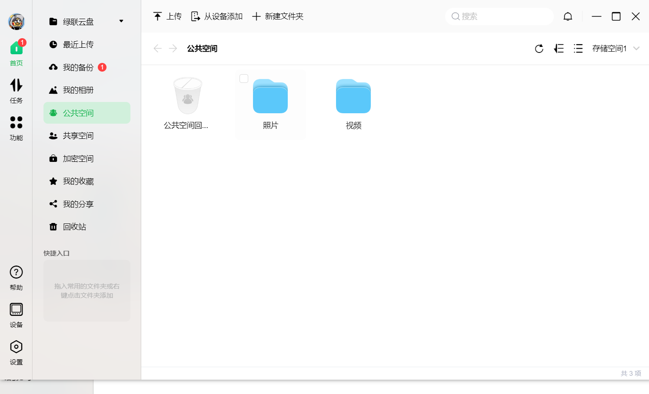This screenshot has height=394, width=649.
Task: Click 新建文件夹 new folder button
Action: (278, 16)
